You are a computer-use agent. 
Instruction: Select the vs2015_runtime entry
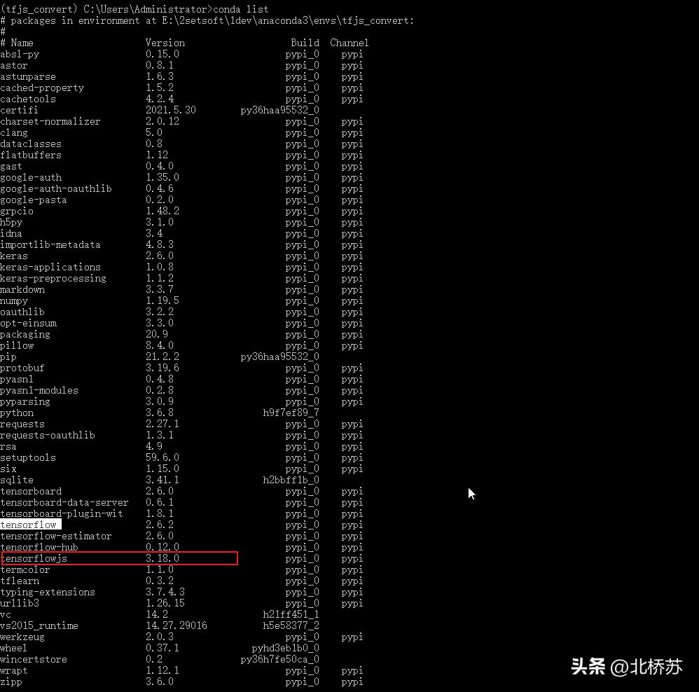coord(39,625)
